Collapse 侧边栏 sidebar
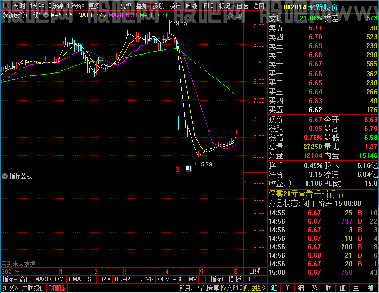The height and width of the screenshot is (293, 379). click(255, 288)
